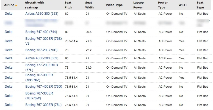Select 'AC Power' in the 767-300ER (76Z) V2 row
The image size is (213, 110).
pyautogui.click(x=165, y=41)
